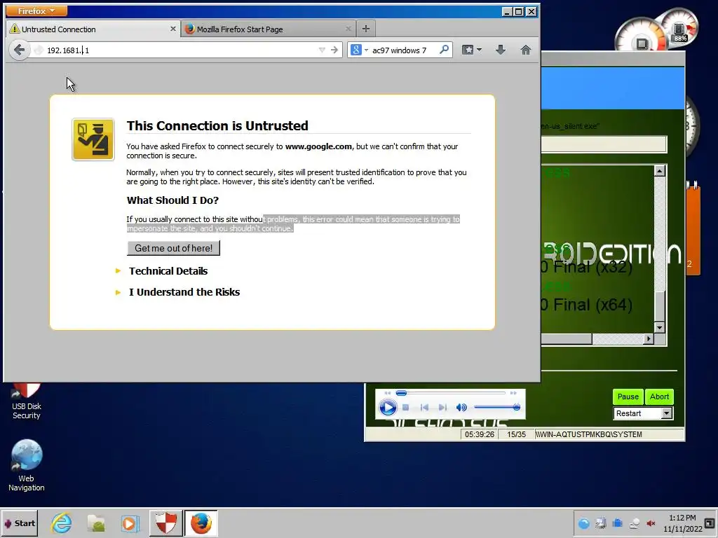Viewport: 718px width, 538px height.
Task: Open the Start menu
Action: click(19, 523)
